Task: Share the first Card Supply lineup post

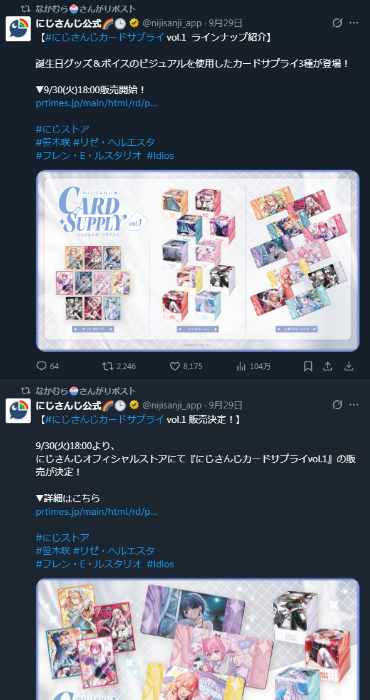Action: point(327,366)
